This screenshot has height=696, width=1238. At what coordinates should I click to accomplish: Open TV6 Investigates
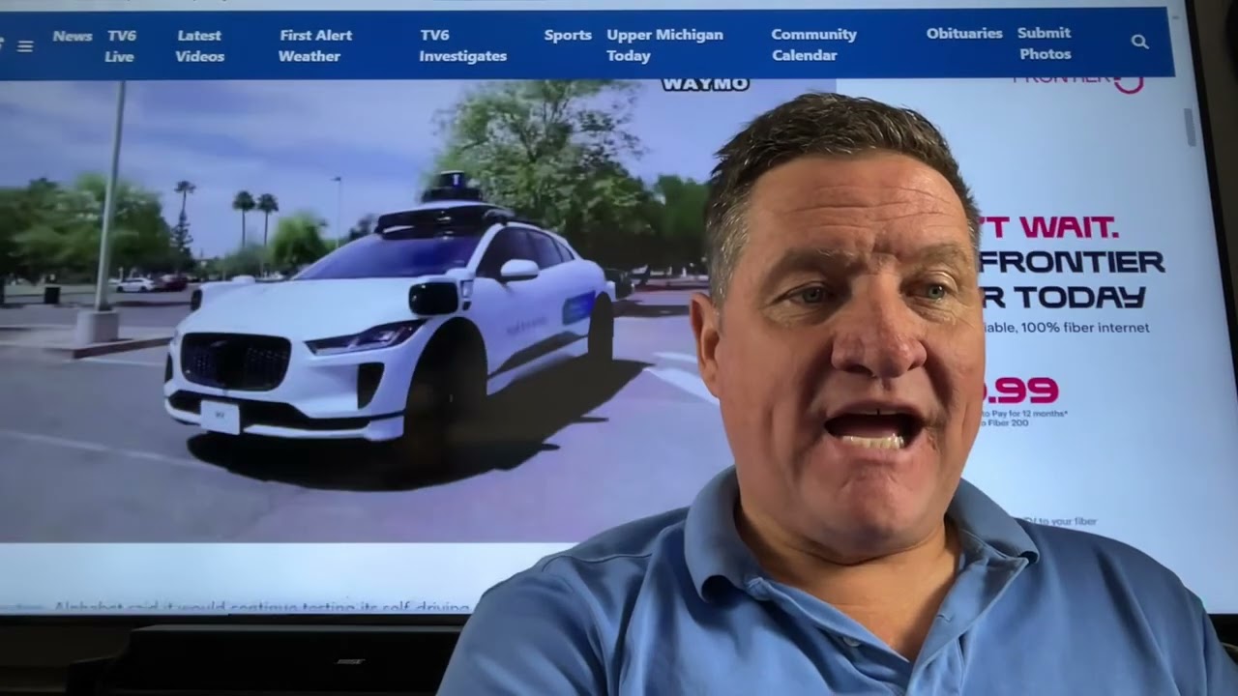(x=462, y=45)
